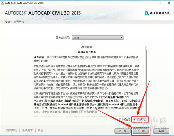Select the 我拒绝 (I Reject) radio button

tap(120, 119)
